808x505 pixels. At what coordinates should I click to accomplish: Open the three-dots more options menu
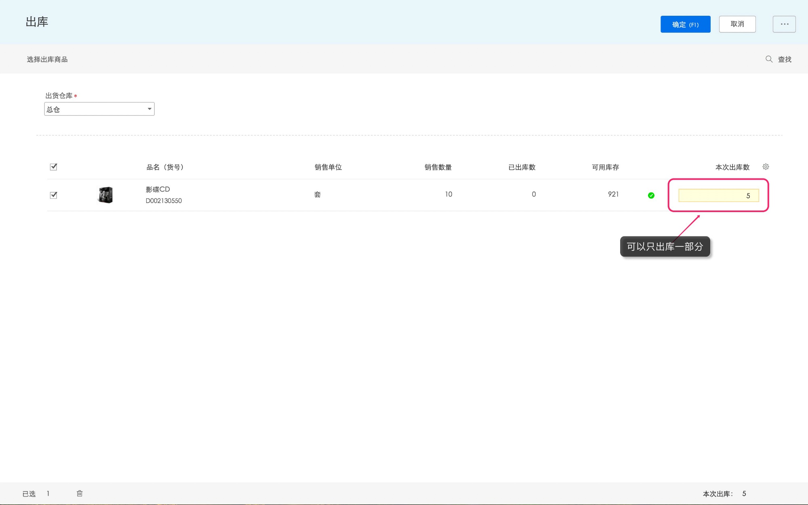click(784, 24)
